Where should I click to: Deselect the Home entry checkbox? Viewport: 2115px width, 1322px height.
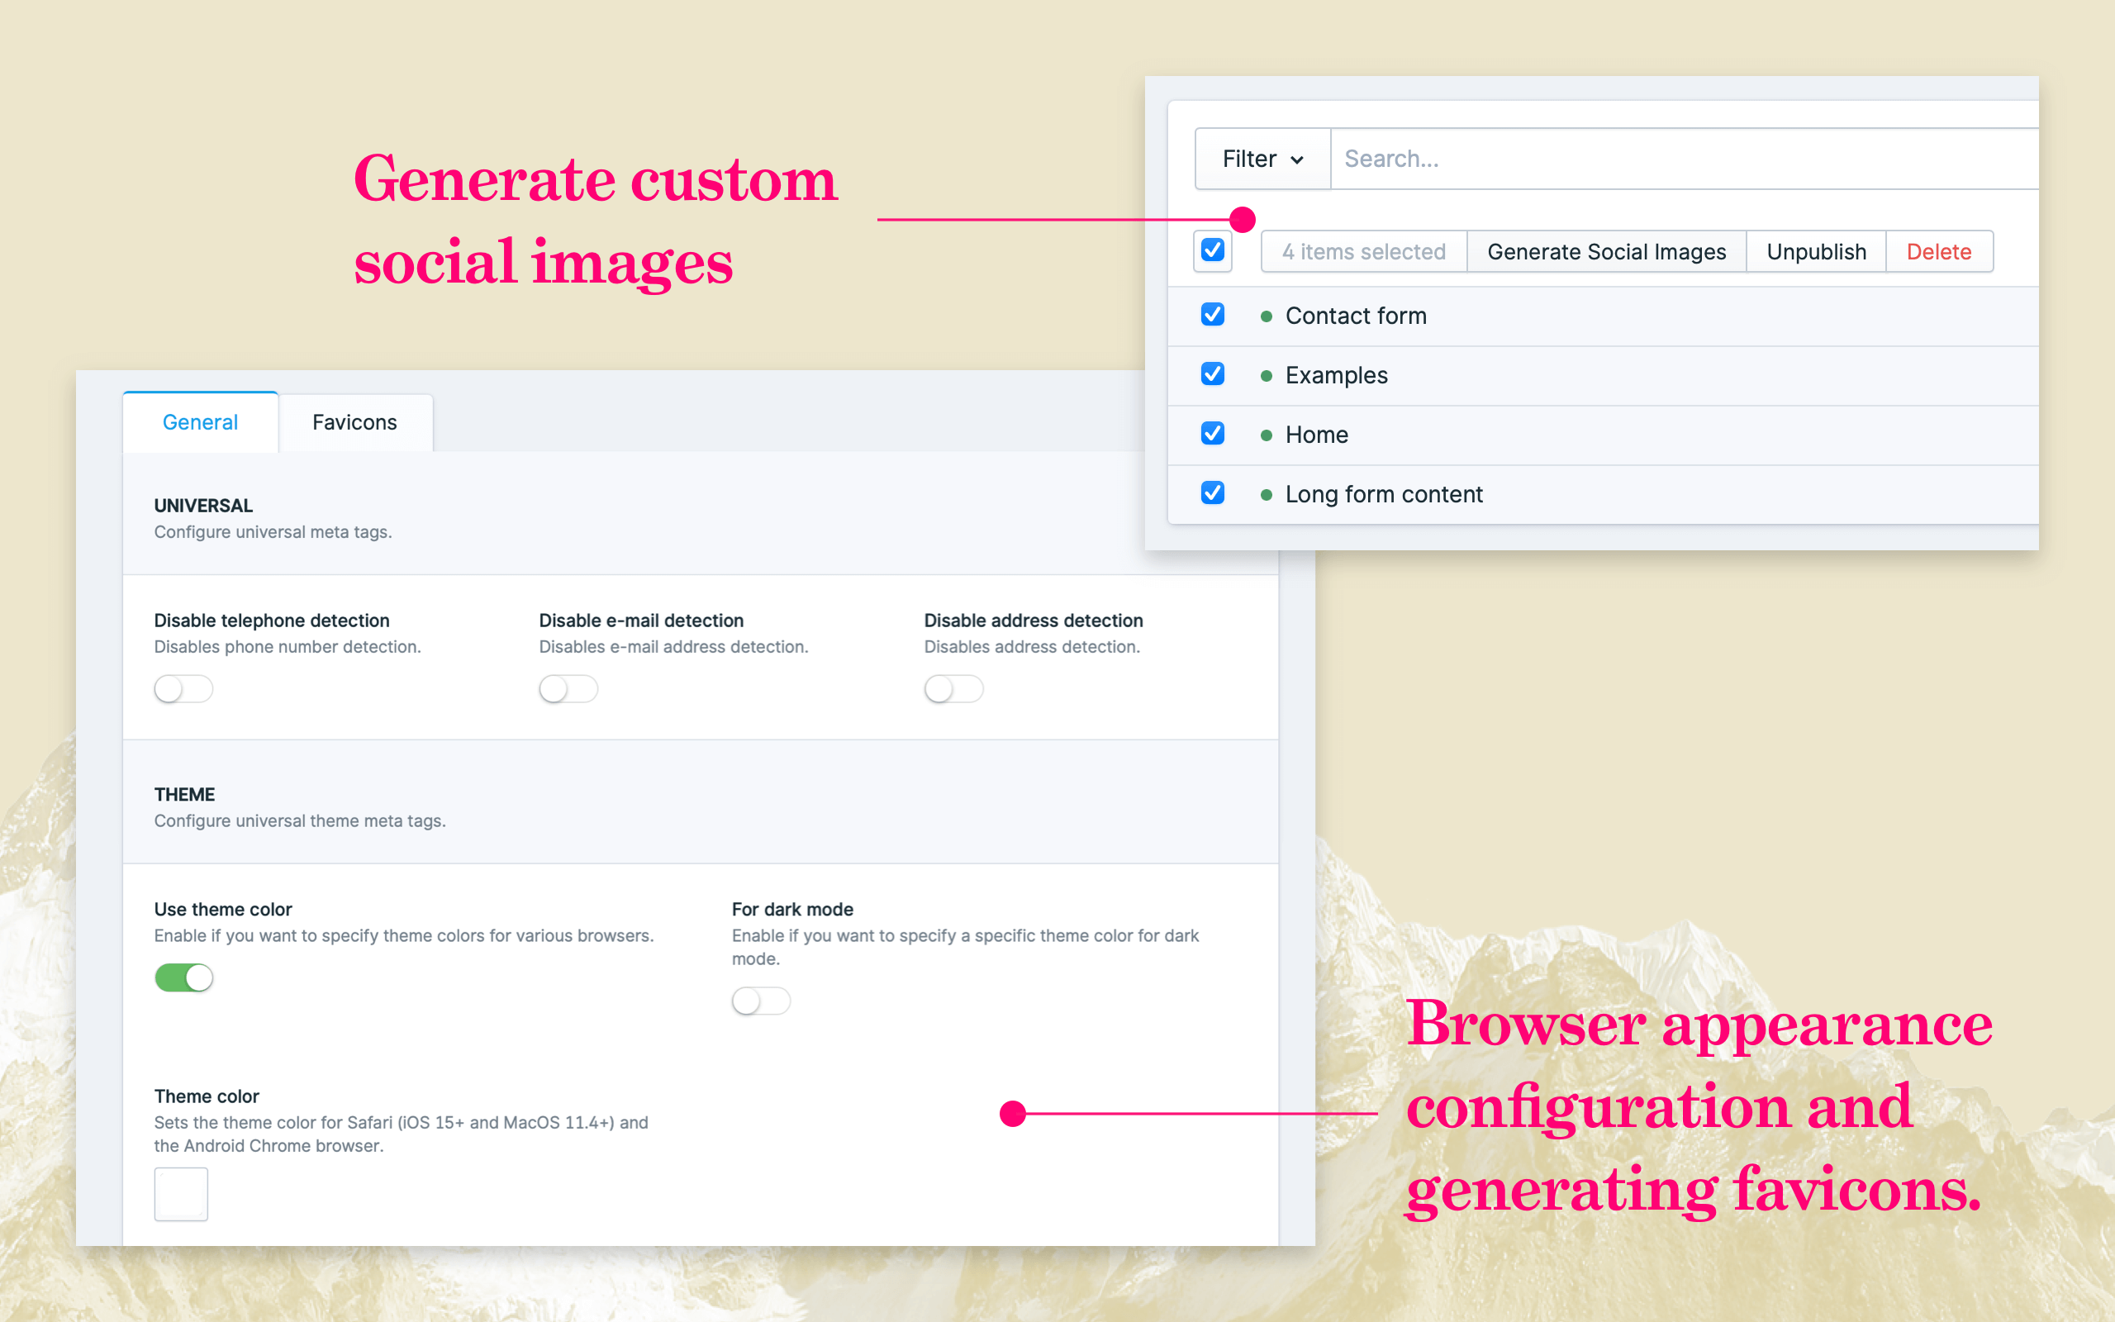(1212, 434)
